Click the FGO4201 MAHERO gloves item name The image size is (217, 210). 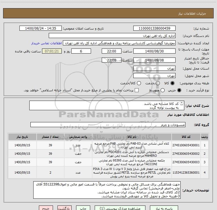[132, 154]
